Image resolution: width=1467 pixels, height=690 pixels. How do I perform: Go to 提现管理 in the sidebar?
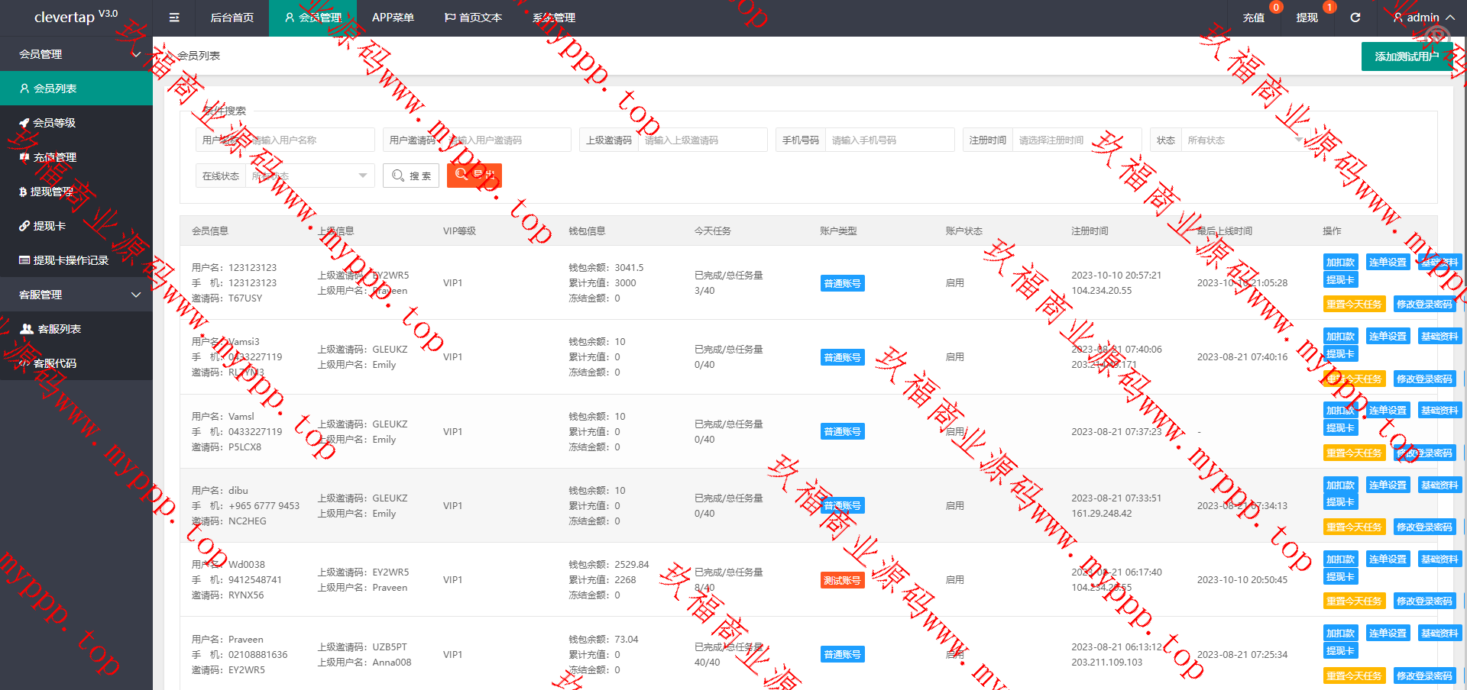point(52,192)
